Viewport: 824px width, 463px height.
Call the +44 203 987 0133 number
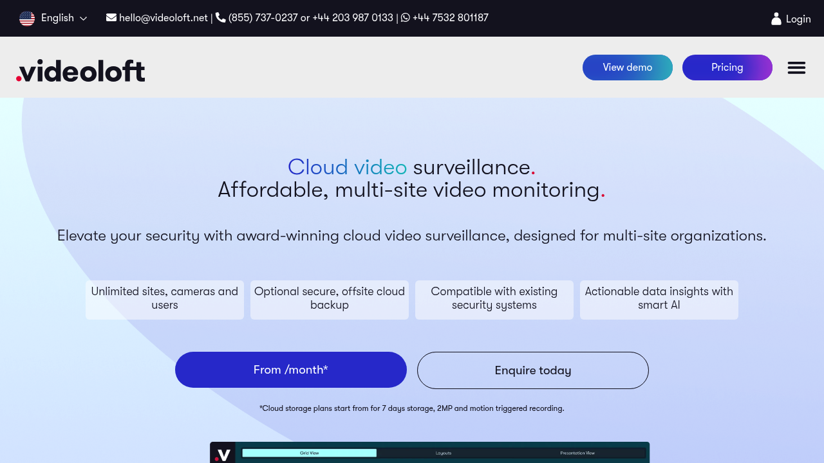pos(353,18)
